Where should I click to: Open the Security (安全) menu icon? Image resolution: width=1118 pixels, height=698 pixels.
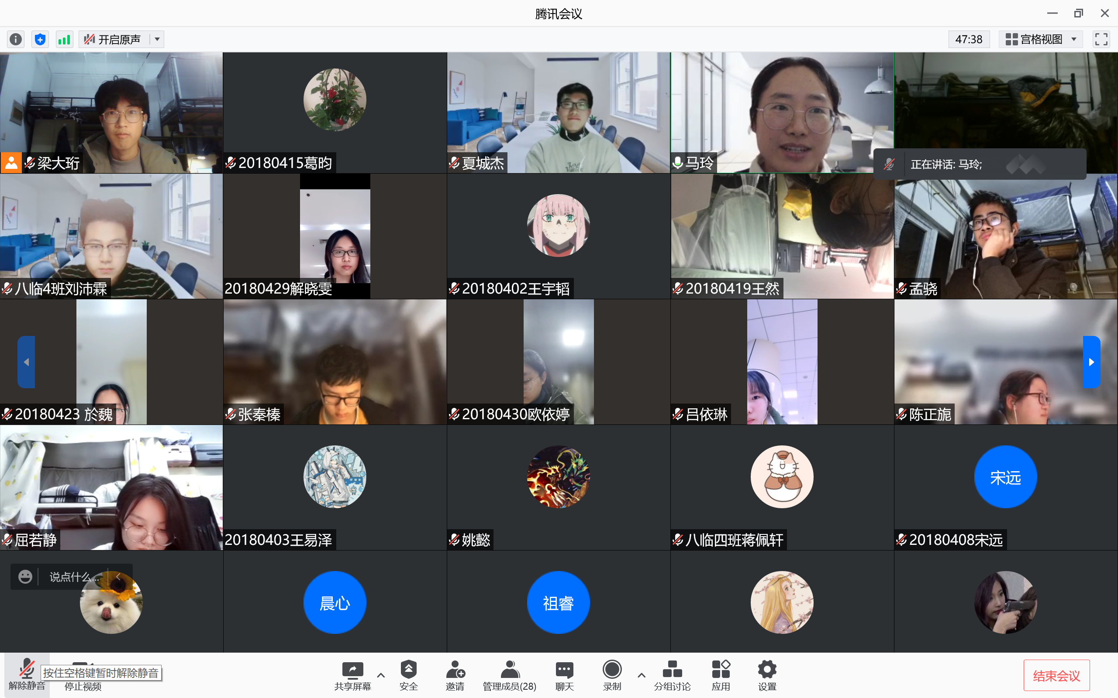408,675
